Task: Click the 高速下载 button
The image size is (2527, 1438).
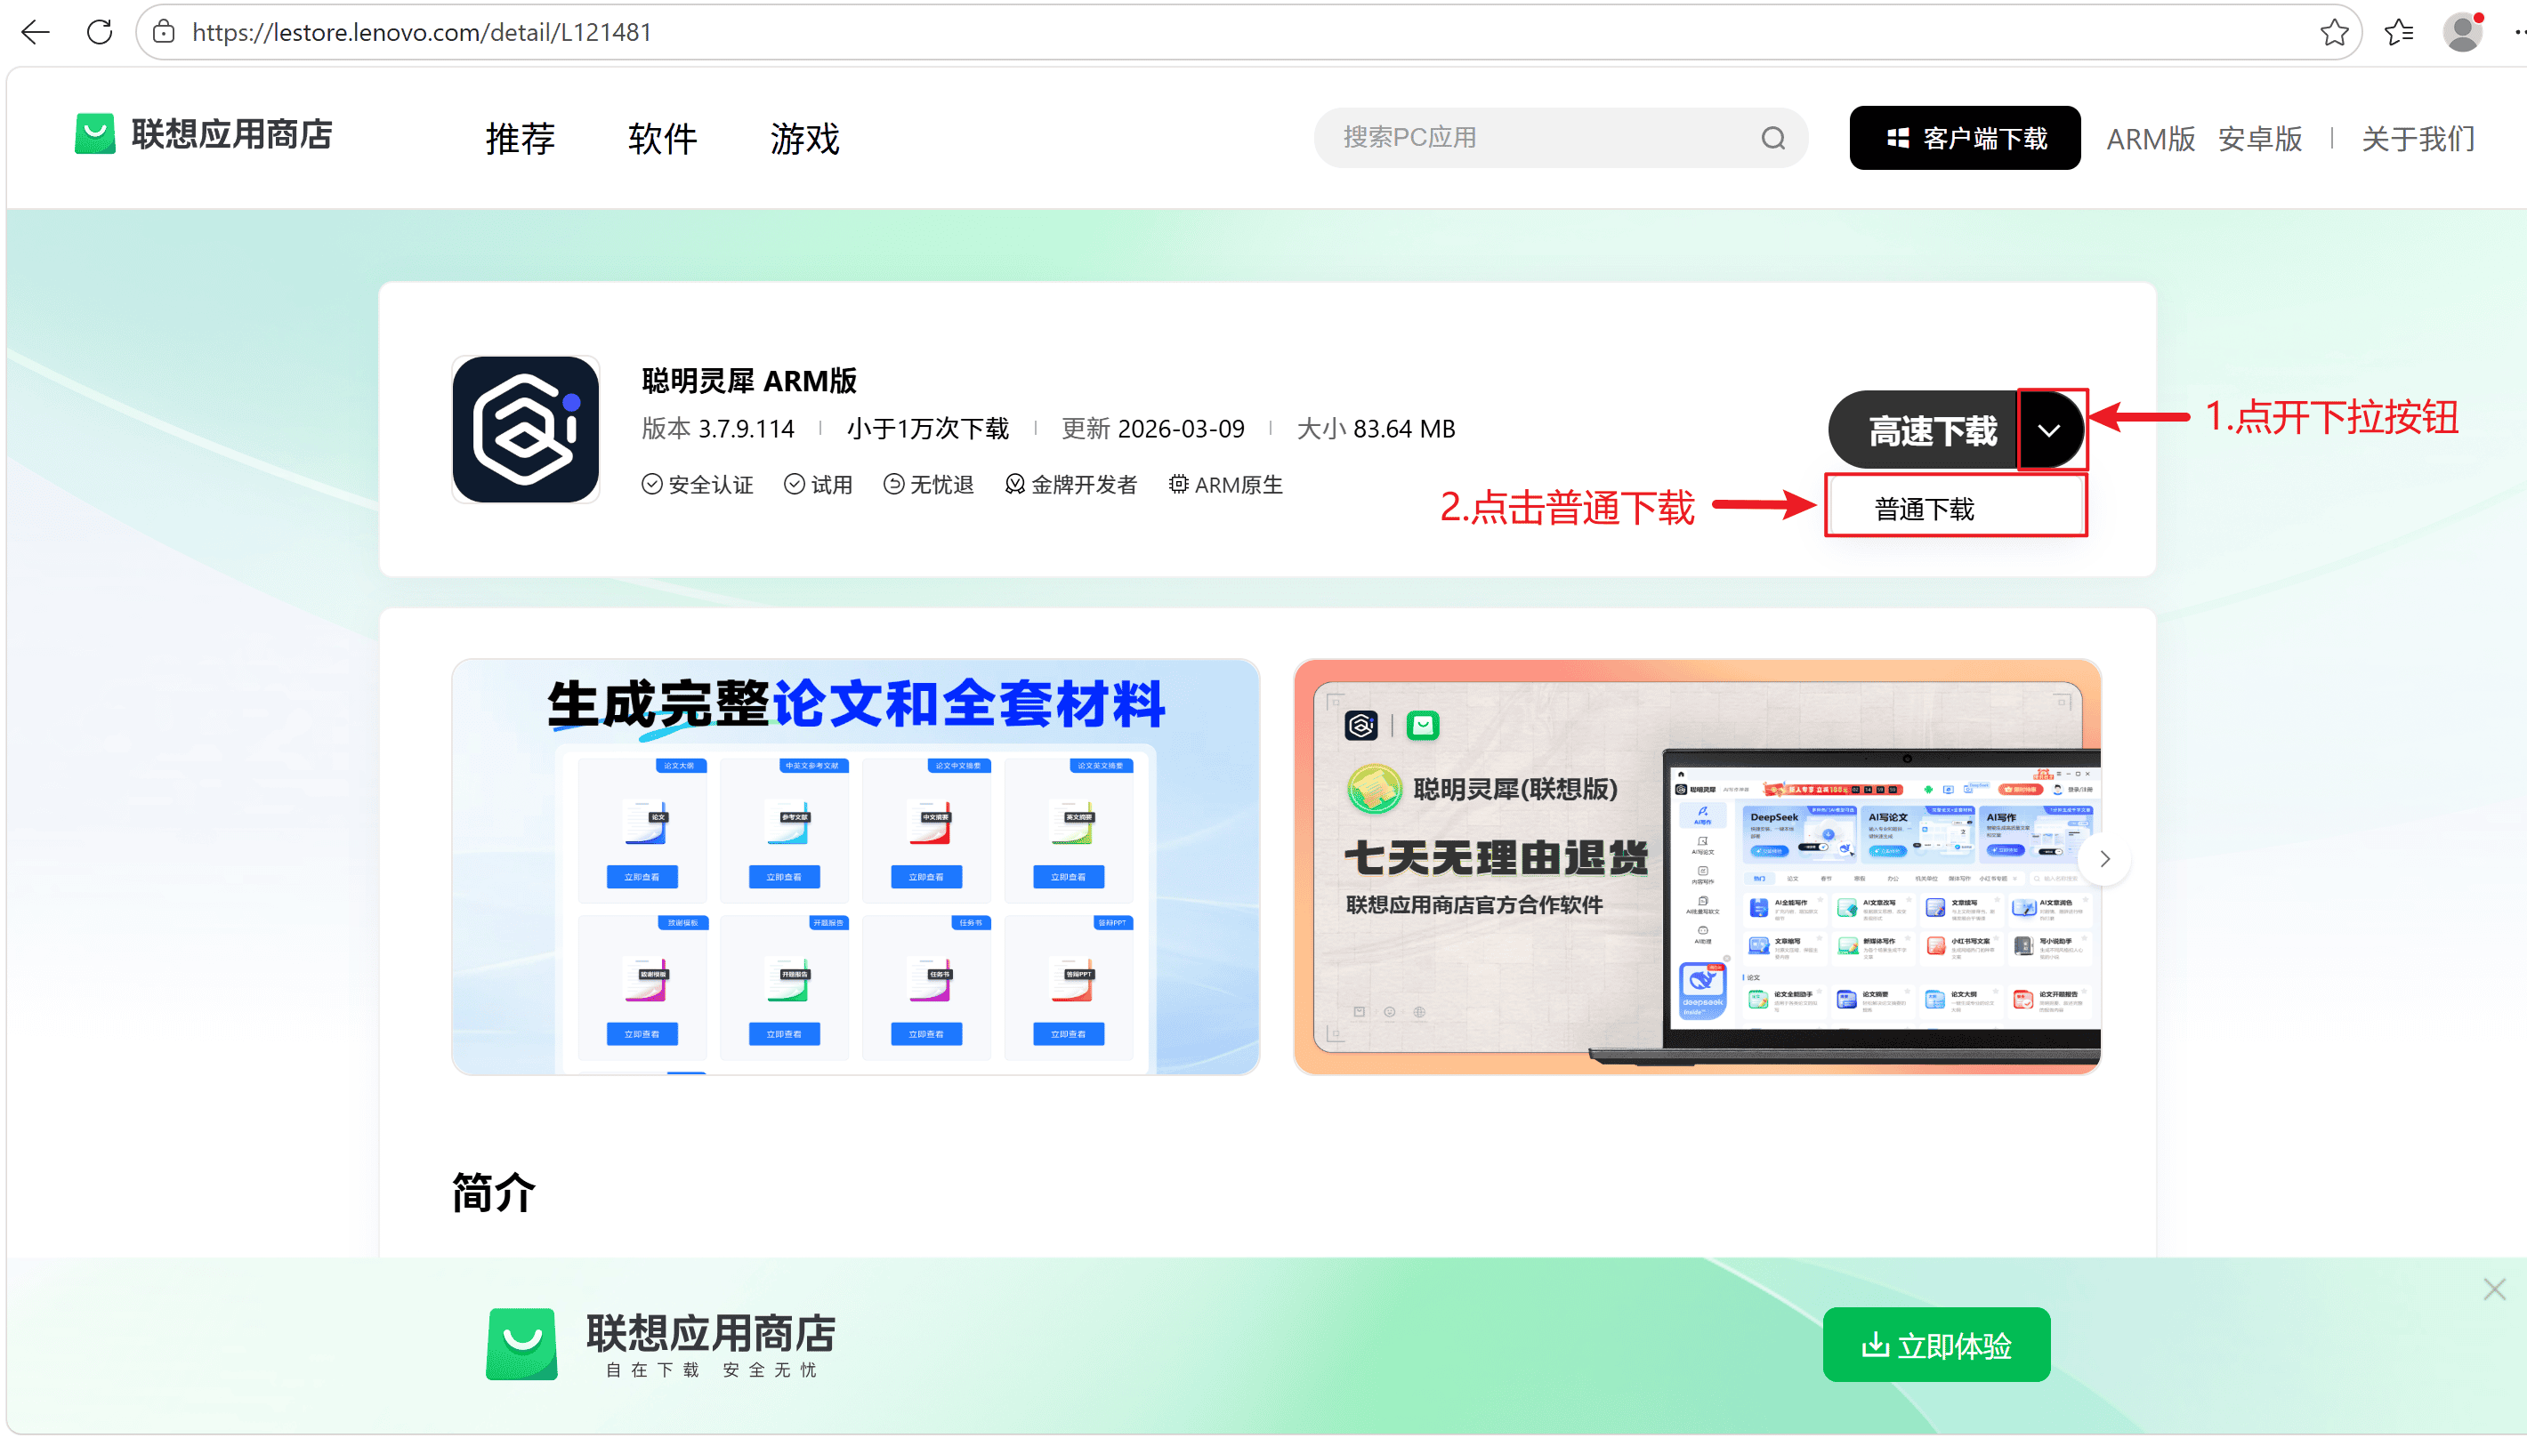Action: tap(1923, 430)
